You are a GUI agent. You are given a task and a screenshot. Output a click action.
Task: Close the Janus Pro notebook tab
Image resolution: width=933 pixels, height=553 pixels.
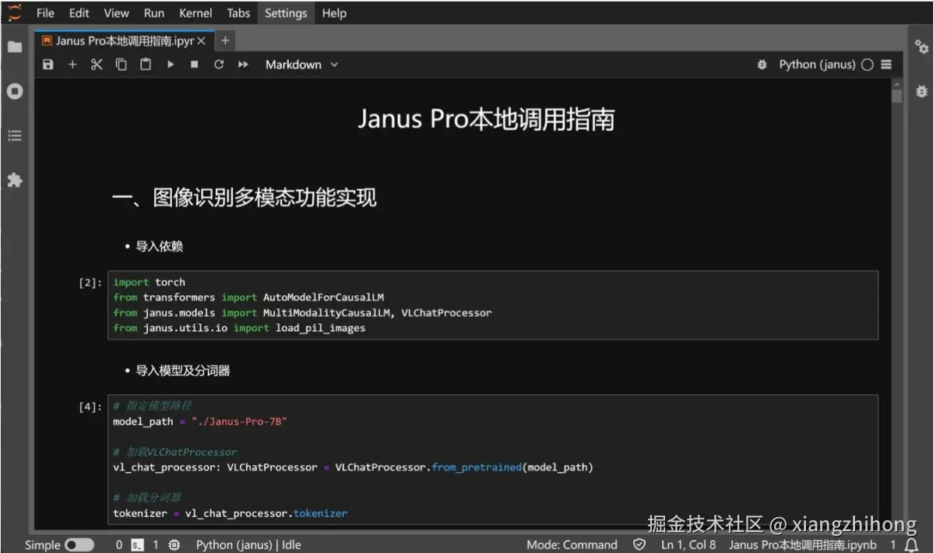click(x=201, y=41)
